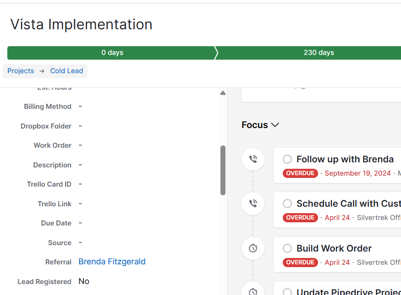Mark Follow up with Brenda as done
Screen dimensions: 401x295
point(287,159)
